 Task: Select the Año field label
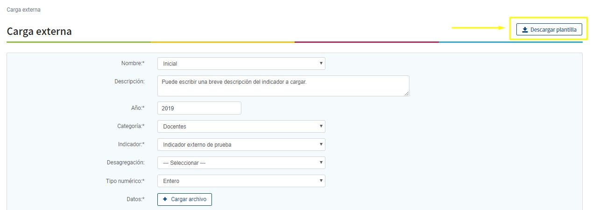click(137, 108)
